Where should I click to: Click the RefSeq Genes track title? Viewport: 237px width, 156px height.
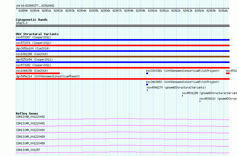pos(27,113)
